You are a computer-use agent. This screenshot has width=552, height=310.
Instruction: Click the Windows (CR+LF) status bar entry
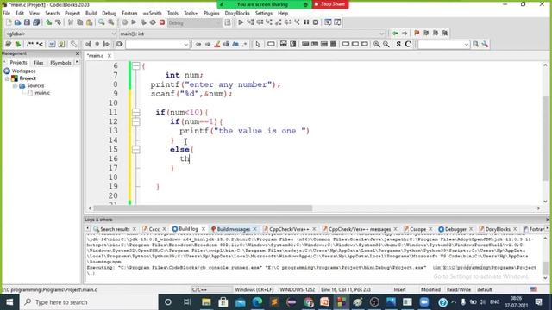(x=254, y=290)
